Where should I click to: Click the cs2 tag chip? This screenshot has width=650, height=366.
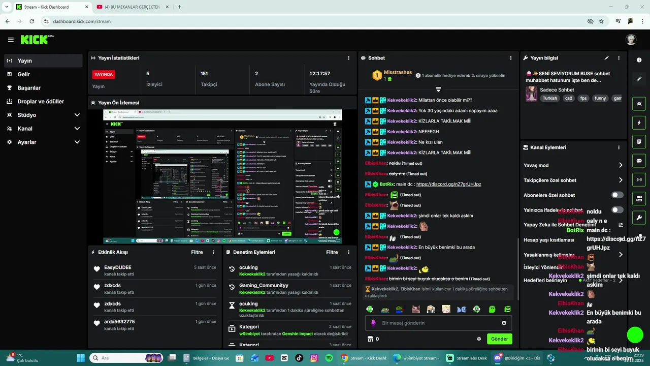(x=568, y=98)
